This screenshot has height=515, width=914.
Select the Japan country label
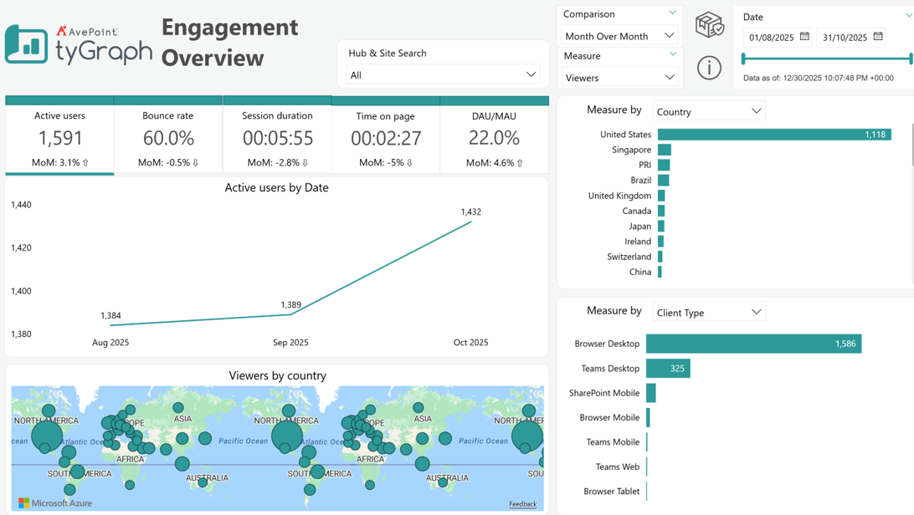tap(639, 226)
